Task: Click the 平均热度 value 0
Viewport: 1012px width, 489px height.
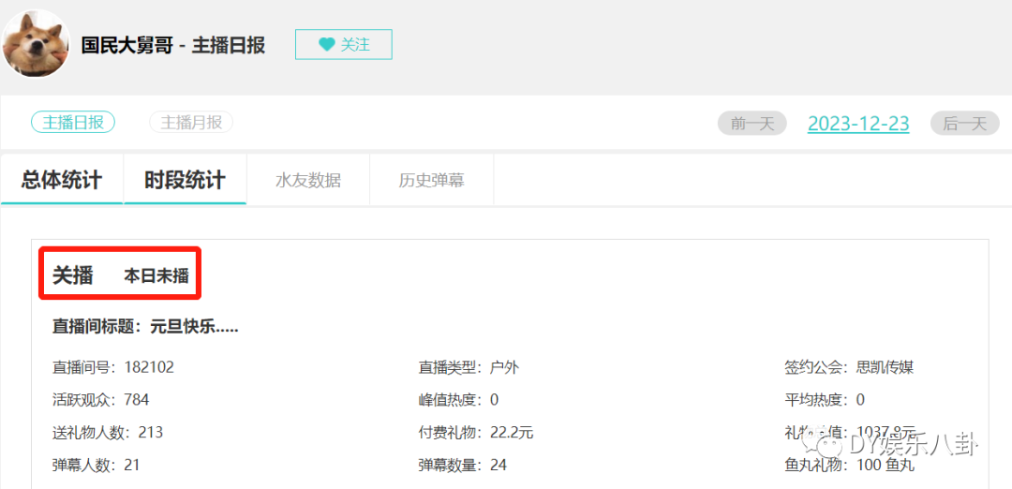Action: point(860,400)
